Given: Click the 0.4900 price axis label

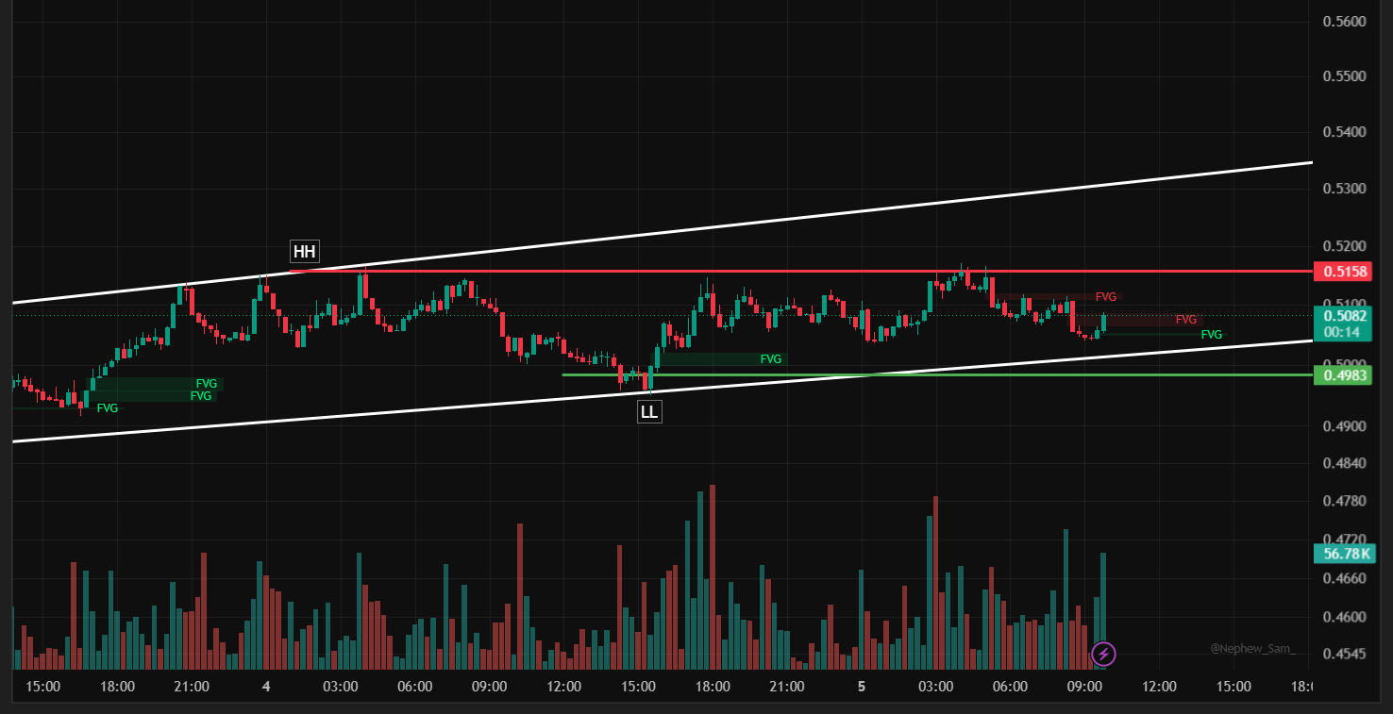Looking at the screenshot, I should pyautogui.click(x=1345, y=426).
